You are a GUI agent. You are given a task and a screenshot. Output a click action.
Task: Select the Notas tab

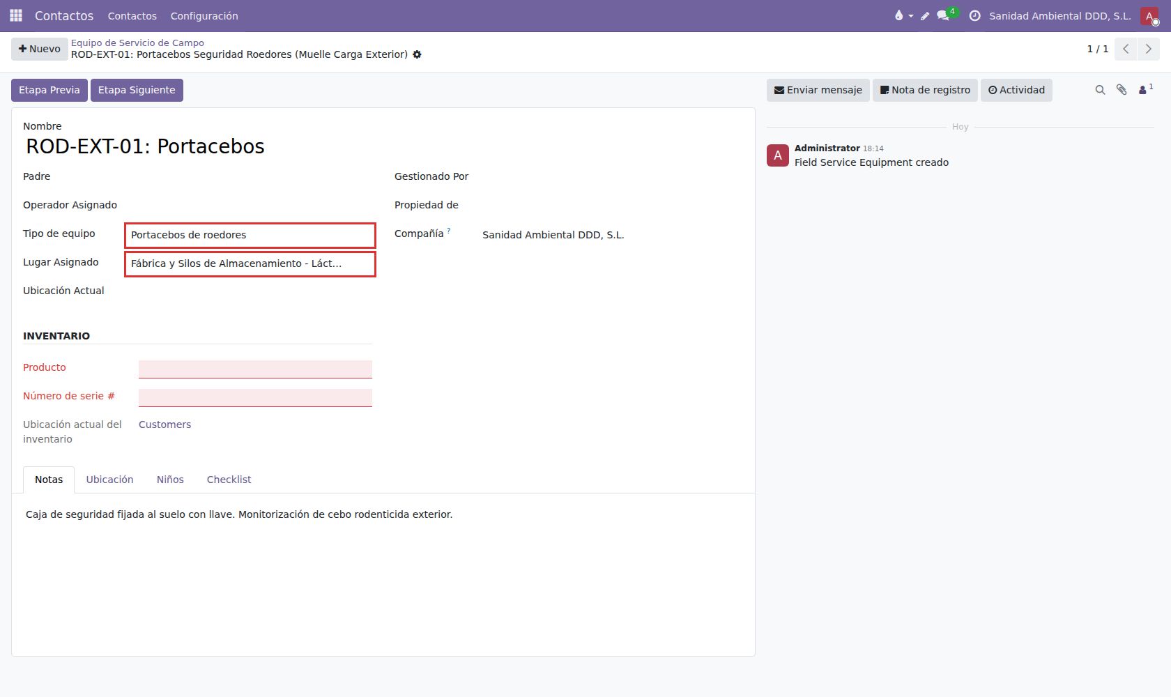49,480
